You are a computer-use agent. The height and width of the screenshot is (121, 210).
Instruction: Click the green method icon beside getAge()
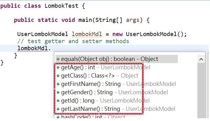click(58, 67)
